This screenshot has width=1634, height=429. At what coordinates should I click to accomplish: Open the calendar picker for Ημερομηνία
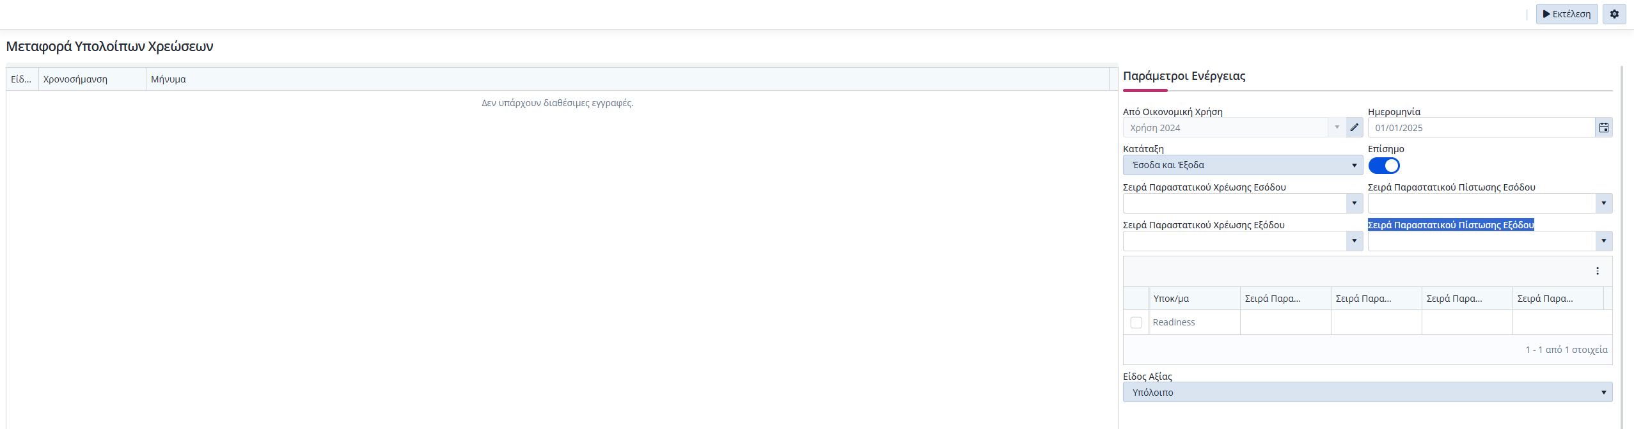1603,128
